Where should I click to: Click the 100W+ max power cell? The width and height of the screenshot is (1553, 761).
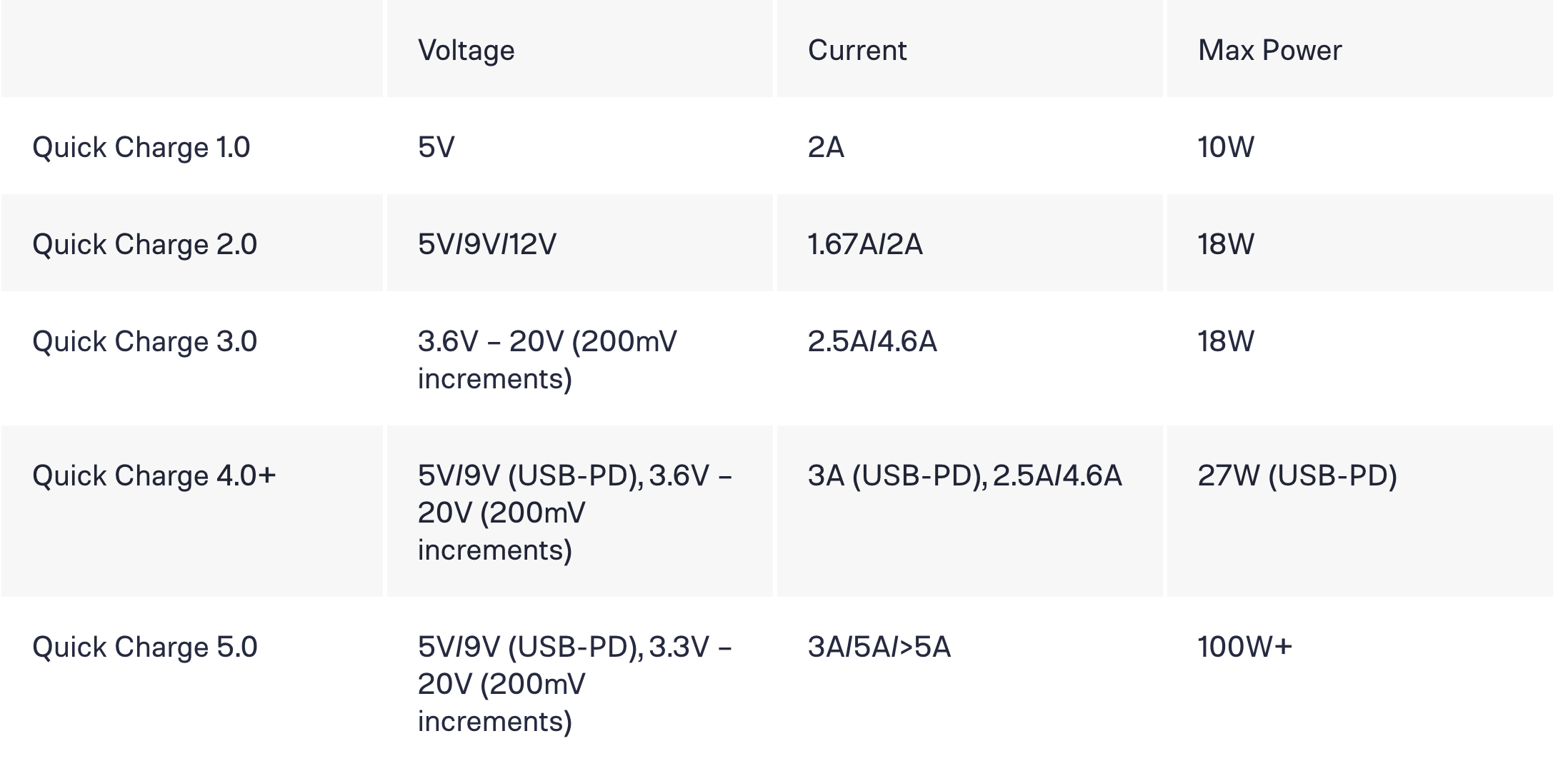[1244, 647]
